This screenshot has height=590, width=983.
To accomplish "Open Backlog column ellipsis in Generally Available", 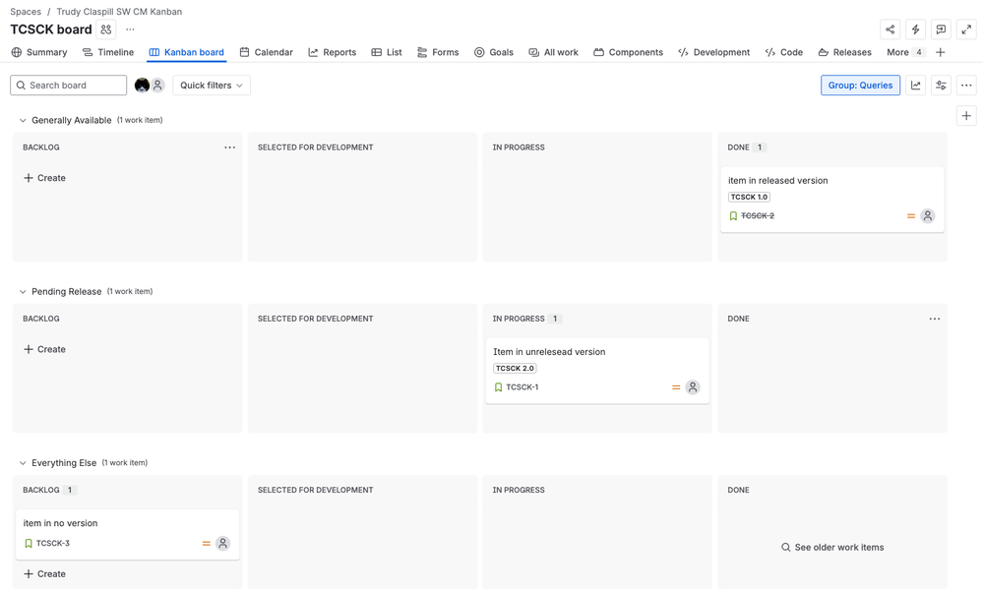I will 230,147.
